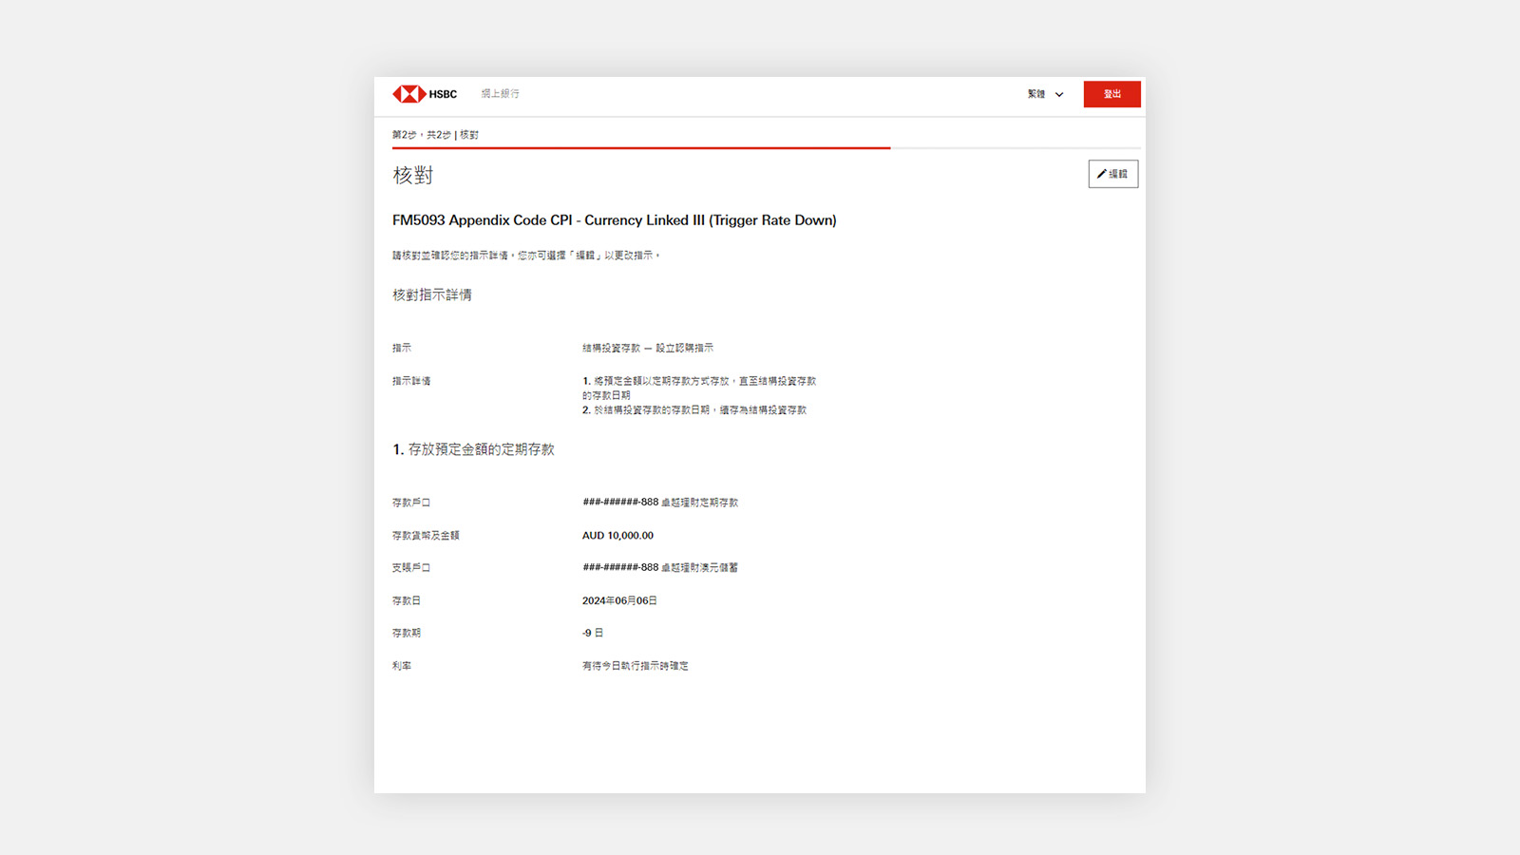The height and width of the screenshot is (855, 1520).
Task: Open the 繁體 language dropdown
Action: (x=1045, y=94)
